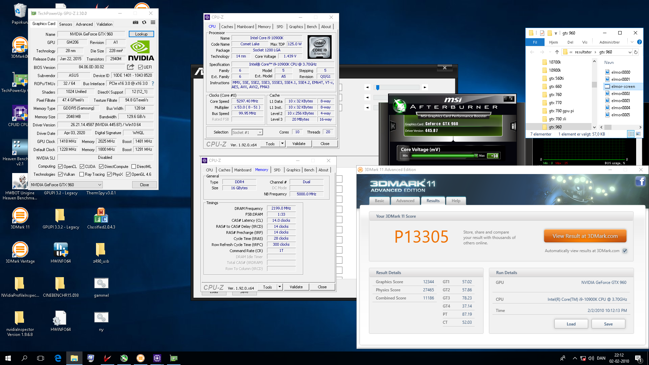Open gammel desktop file icon
The height and width of the screenshot is (365, 649).
(x=101, y=287)
